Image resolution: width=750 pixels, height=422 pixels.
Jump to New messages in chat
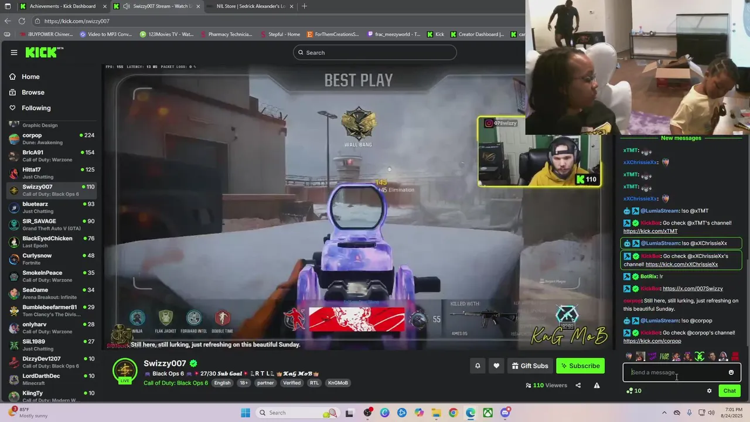click(x=681, y=138)
